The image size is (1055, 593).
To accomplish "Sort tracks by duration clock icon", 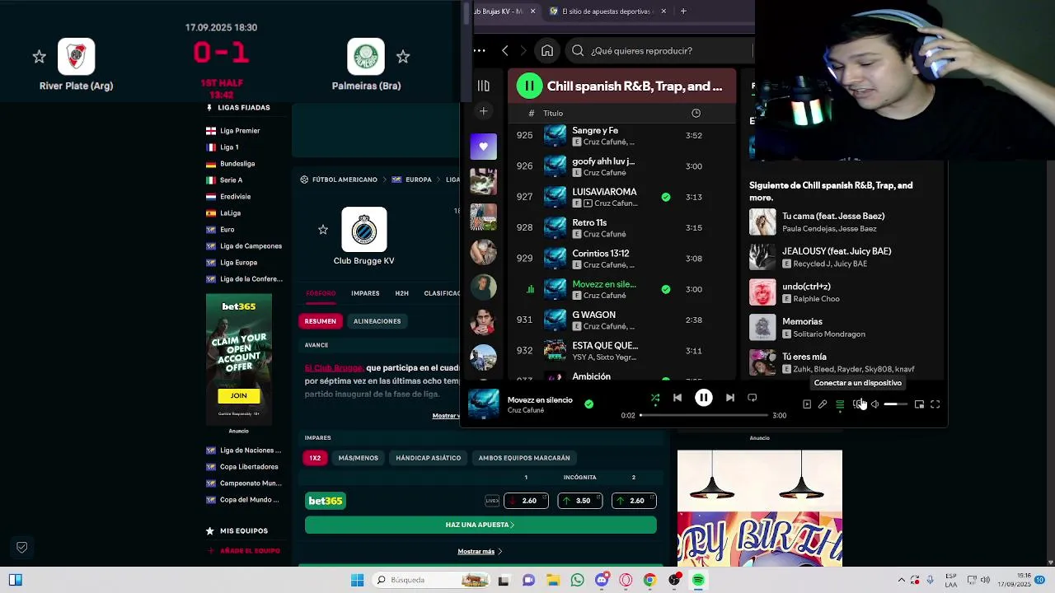I will (x=696, y=113).
